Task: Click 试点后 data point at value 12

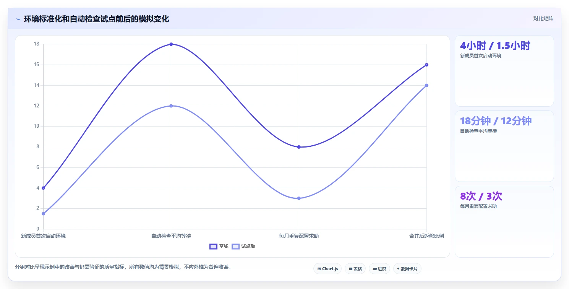Action: point(171,106)
